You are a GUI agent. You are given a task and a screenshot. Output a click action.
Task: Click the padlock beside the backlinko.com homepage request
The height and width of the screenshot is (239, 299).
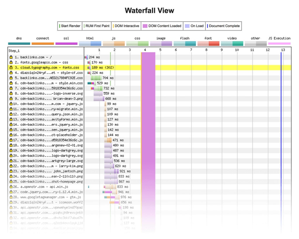(x=11, y=57)
